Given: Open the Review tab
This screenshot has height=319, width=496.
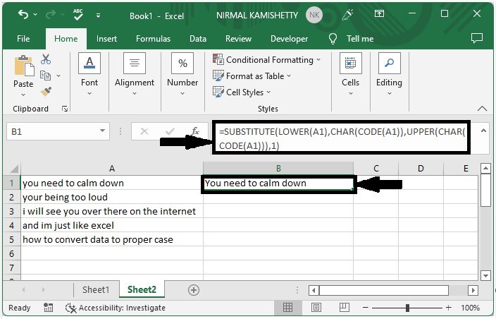Looking at the screenshot, I should coord(238,39).
